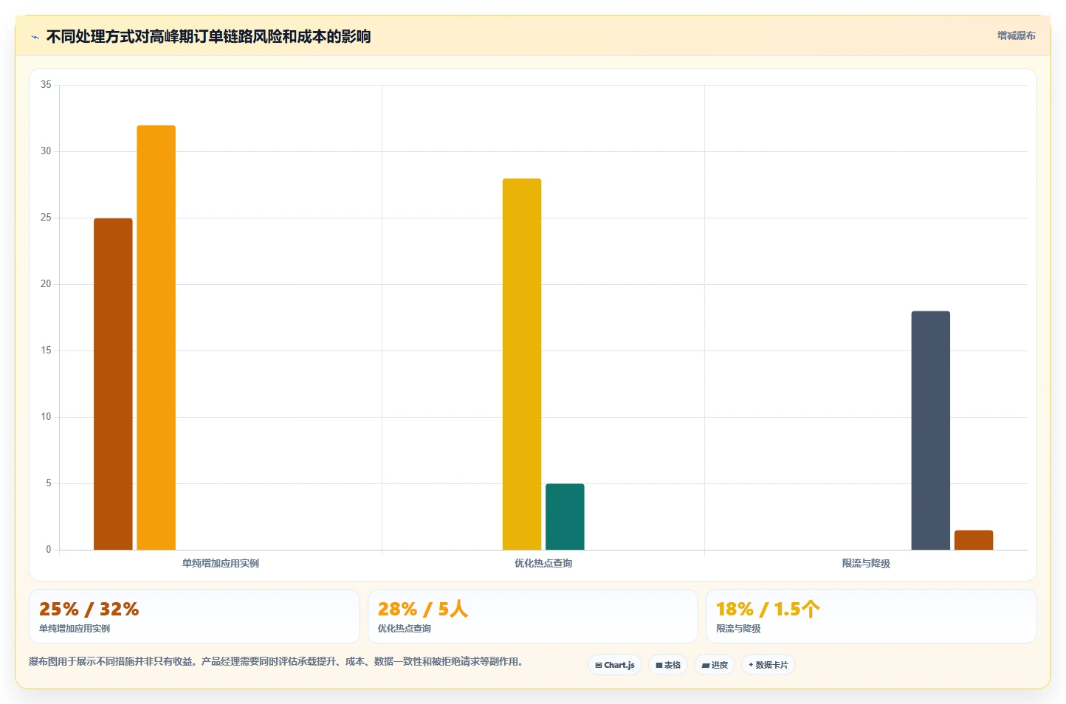This screenshot has height=704, width=1066.
Task: Click the brown bar at 25 for 单纯增加应用实例
Action: click(x=113, y=384)
